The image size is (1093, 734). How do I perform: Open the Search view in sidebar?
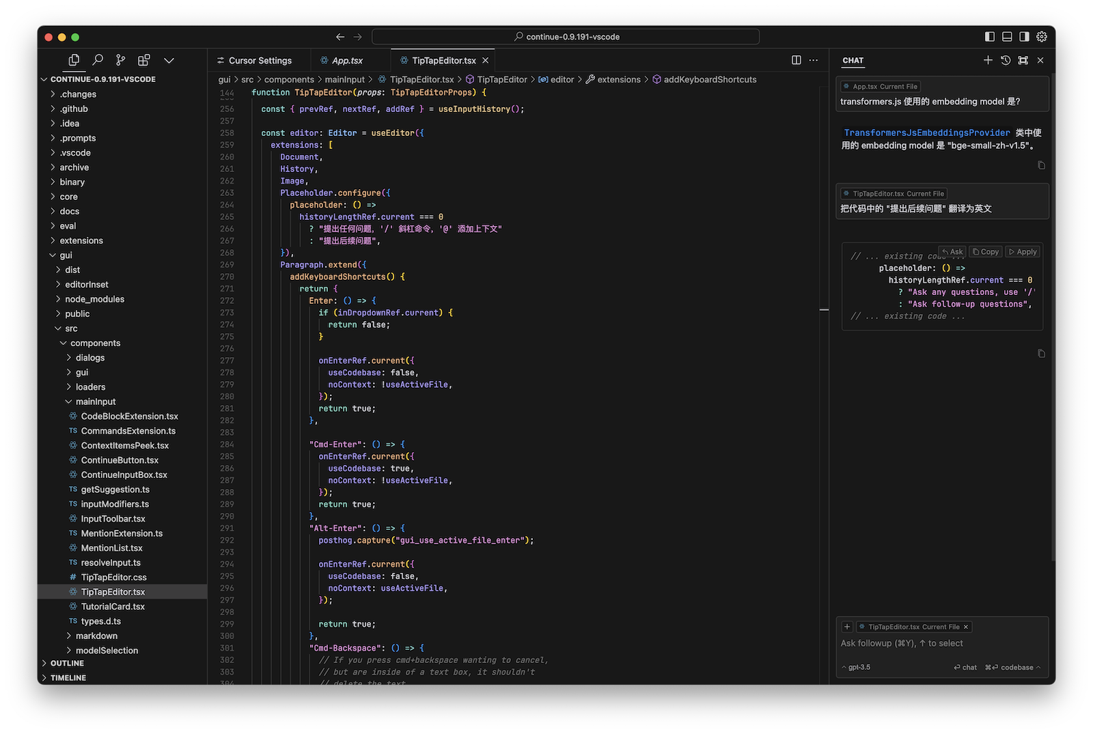coord(98,60)
